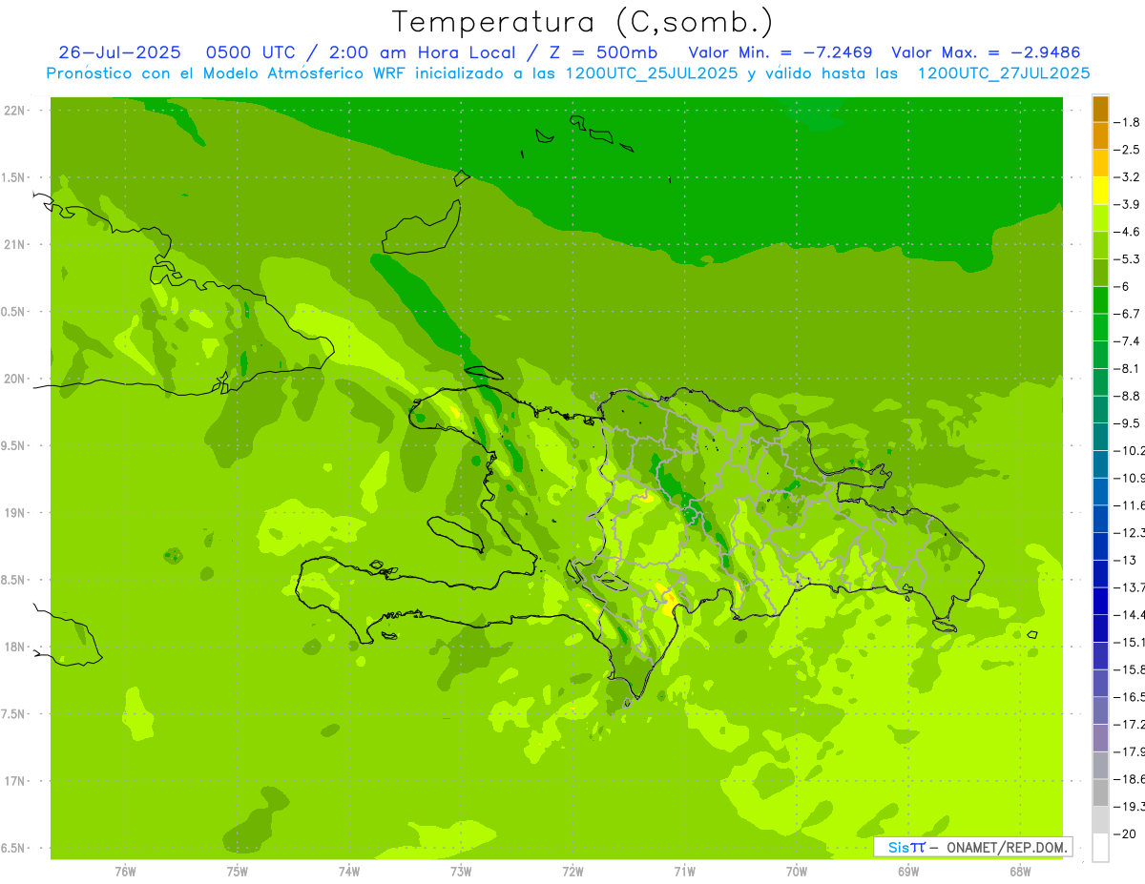Select the dark orange swatch above -1.8

[x=1100, y=109]
